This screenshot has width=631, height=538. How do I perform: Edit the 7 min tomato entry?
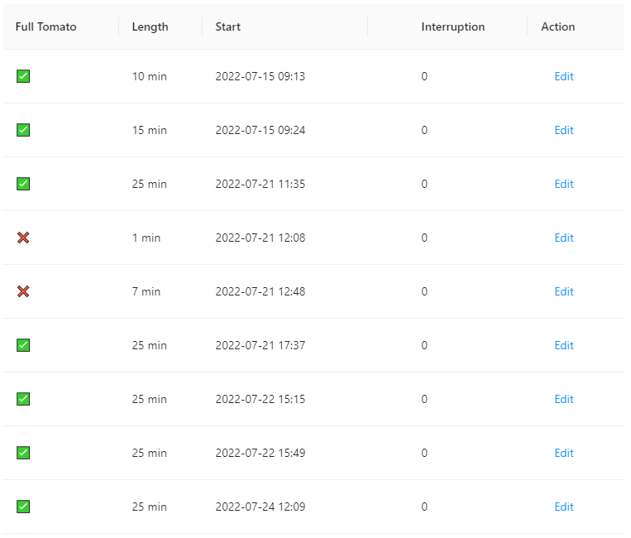[x=564, y=291]
